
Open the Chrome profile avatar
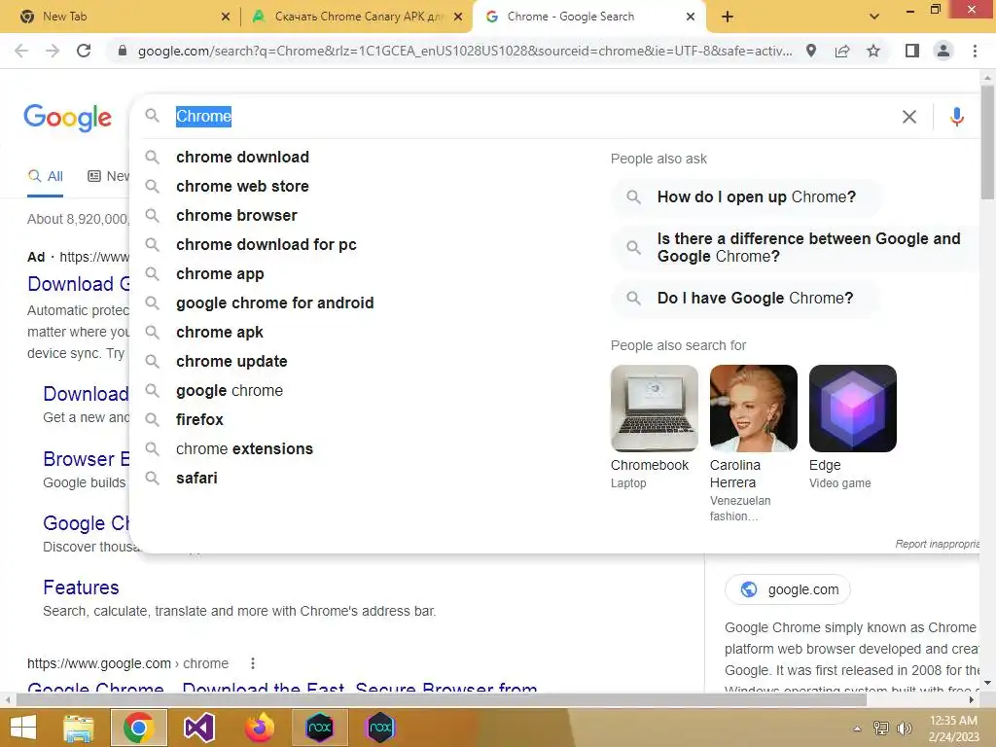coord(943,51)
